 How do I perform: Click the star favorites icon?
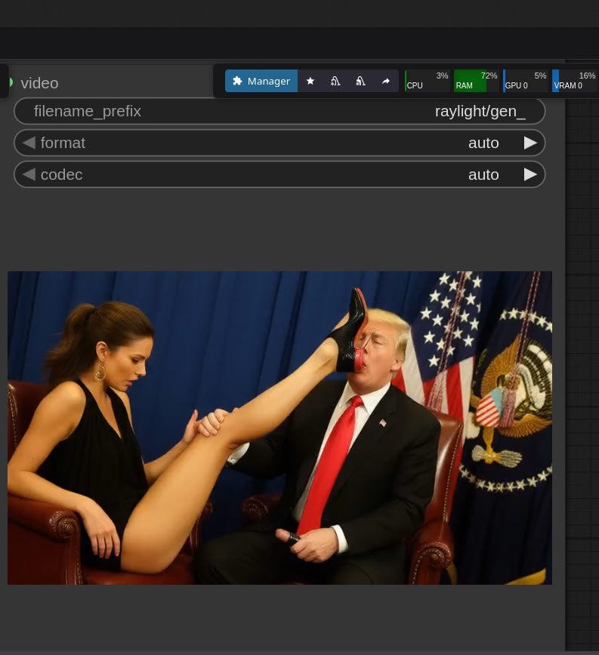pyautogui.click(x=310, y=81)
